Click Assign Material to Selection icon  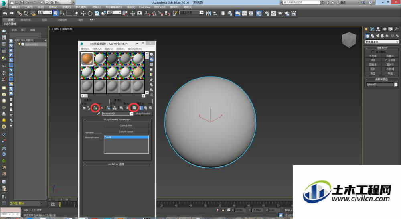95,108
